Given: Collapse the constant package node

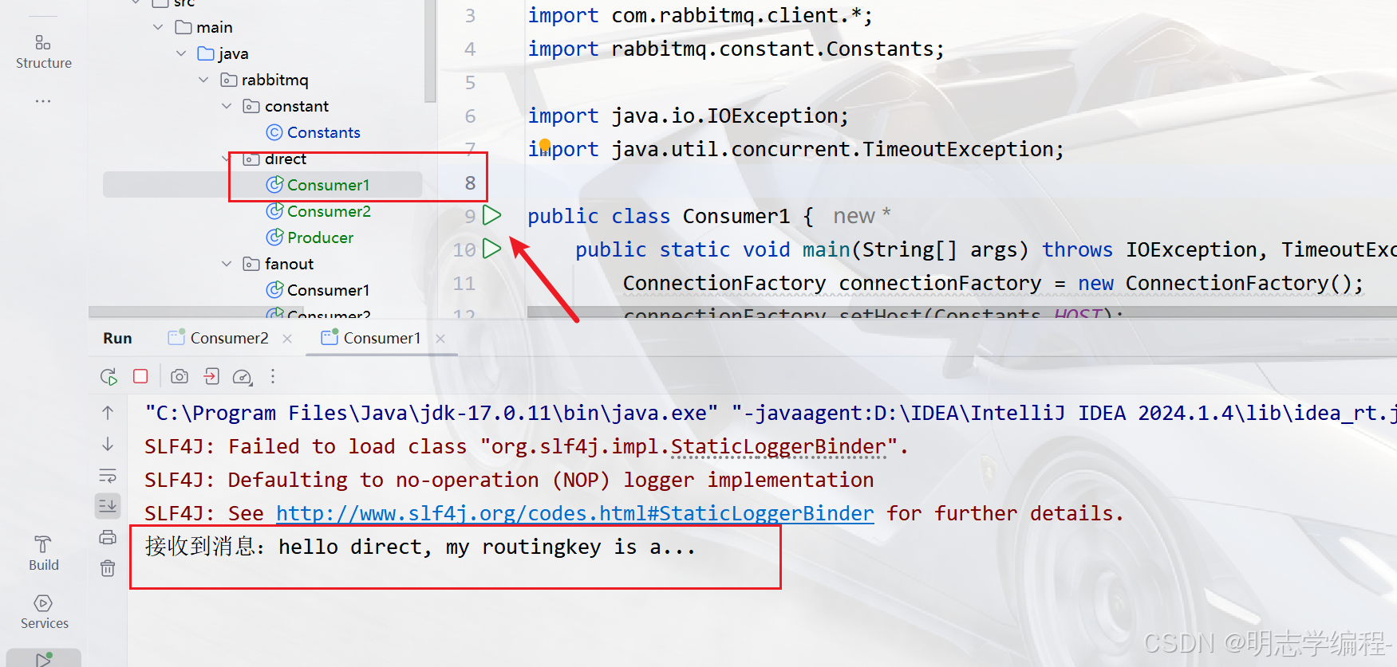Looking at the screenshot, I should (227, 106).
